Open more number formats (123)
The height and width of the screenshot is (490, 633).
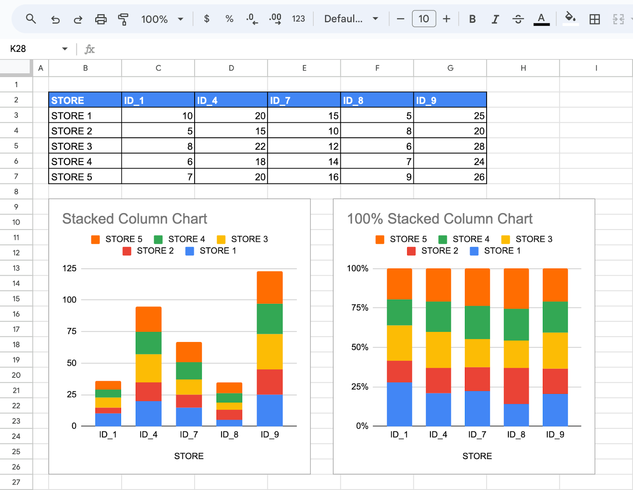pyautogui.click(x=298, y=19)
